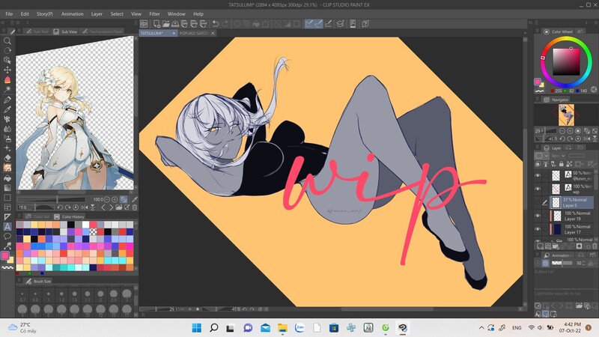Open blending mode dropdown in Layer panel

click(559, 156)
